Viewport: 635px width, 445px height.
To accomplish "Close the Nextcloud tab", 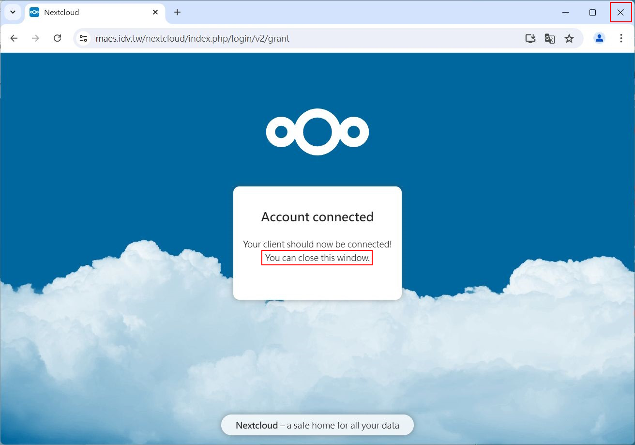I will (x=155, y=12).
